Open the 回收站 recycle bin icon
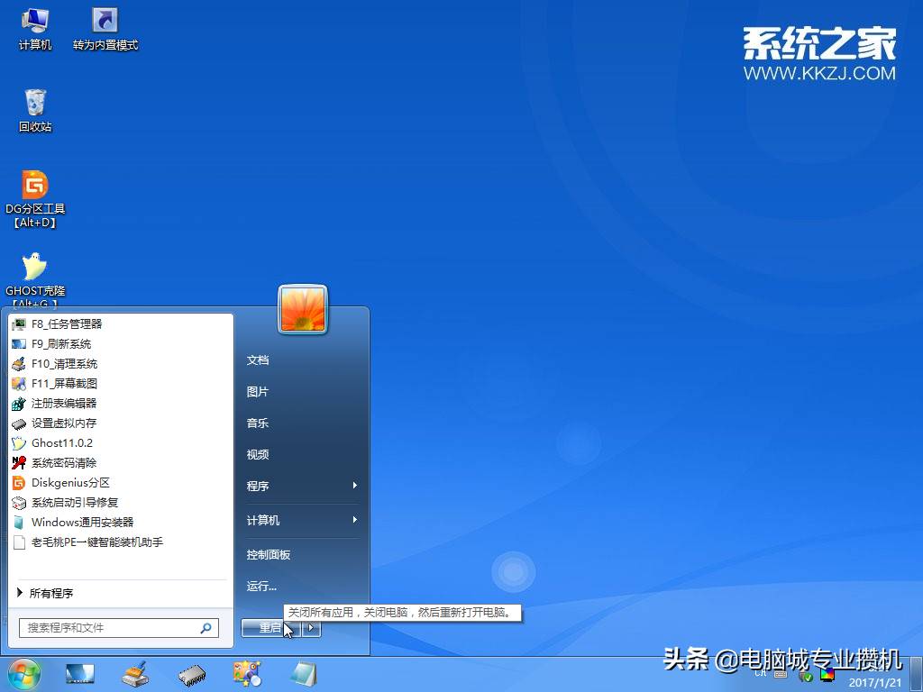This screenshot has width=923, height=692. pyautogui.click(x=35, y=106)
